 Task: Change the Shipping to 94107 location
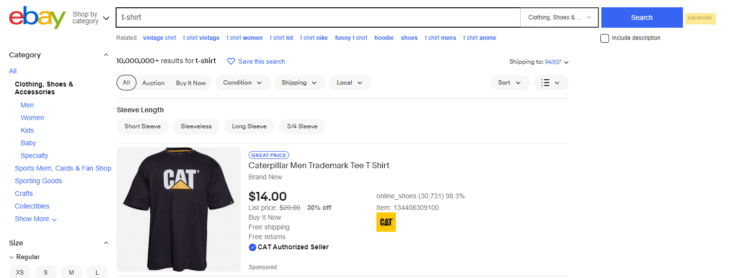tap(556, 62)
